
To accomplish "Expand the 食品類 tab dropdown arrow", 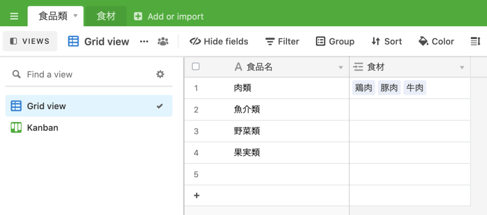I will tap(75, 16).
